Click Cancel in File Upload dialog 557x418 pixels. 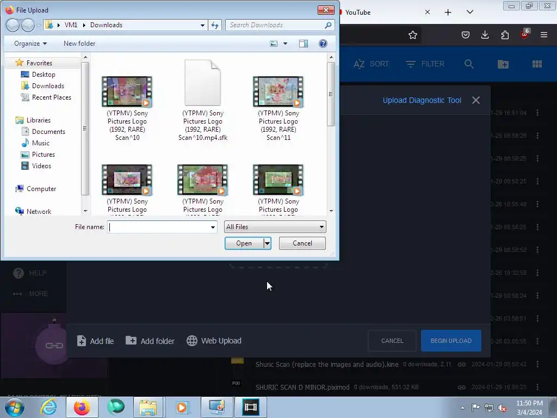coord(302,243)
